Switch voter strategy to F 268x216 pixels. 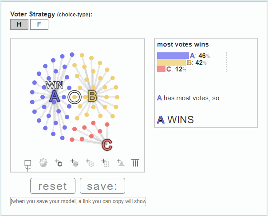[39, 24]
